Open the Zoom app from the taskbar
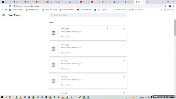176x99 pixels. coord(88,97)
